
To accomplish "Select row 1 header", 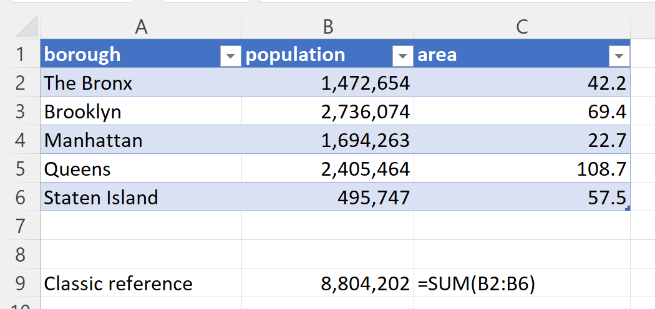I will [20, 55].
